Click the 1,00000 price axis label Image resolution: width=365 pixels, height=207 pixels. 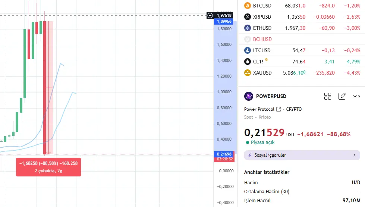(x=224, y=92)
